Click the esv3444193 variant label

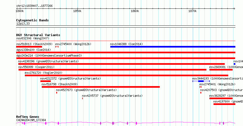click(218, 78)
